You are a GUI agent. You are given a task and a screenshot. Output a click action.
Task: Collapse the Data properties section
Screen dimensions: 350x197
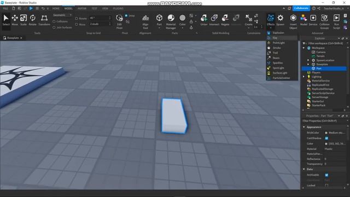tap(304, 169)
